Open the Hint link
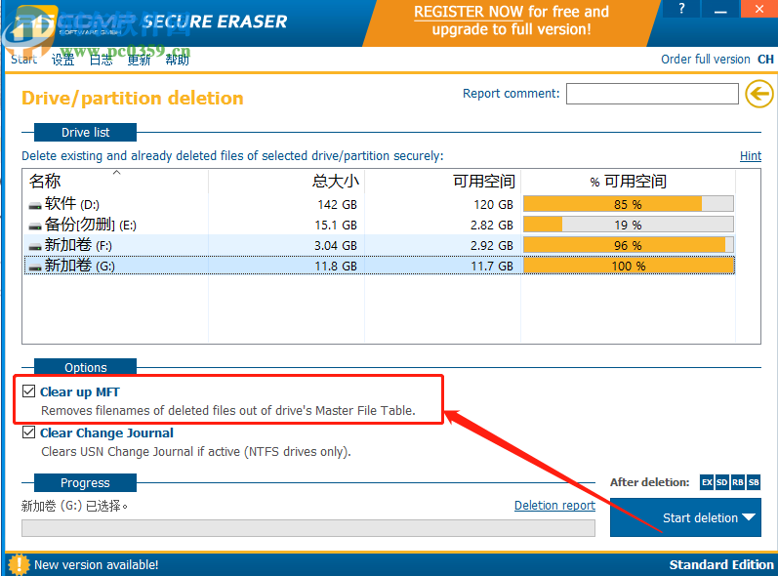The width and height of the screenshot is (778, 576). [x=751, y=156]
